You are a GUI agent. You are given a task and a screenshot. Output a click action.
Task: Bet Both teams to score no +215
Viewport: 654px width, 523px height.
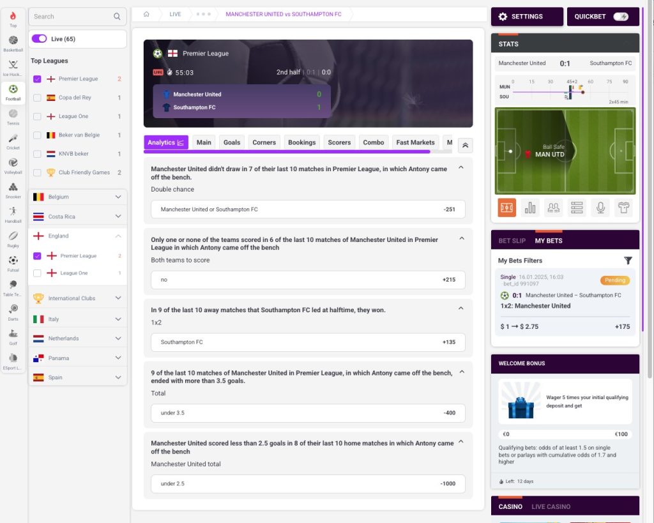[x=308, y=280]
